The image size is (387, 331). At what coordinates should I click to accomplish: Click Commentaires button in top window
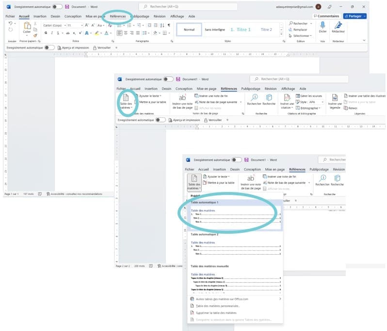pyautogui.click(x=326, y=16)
